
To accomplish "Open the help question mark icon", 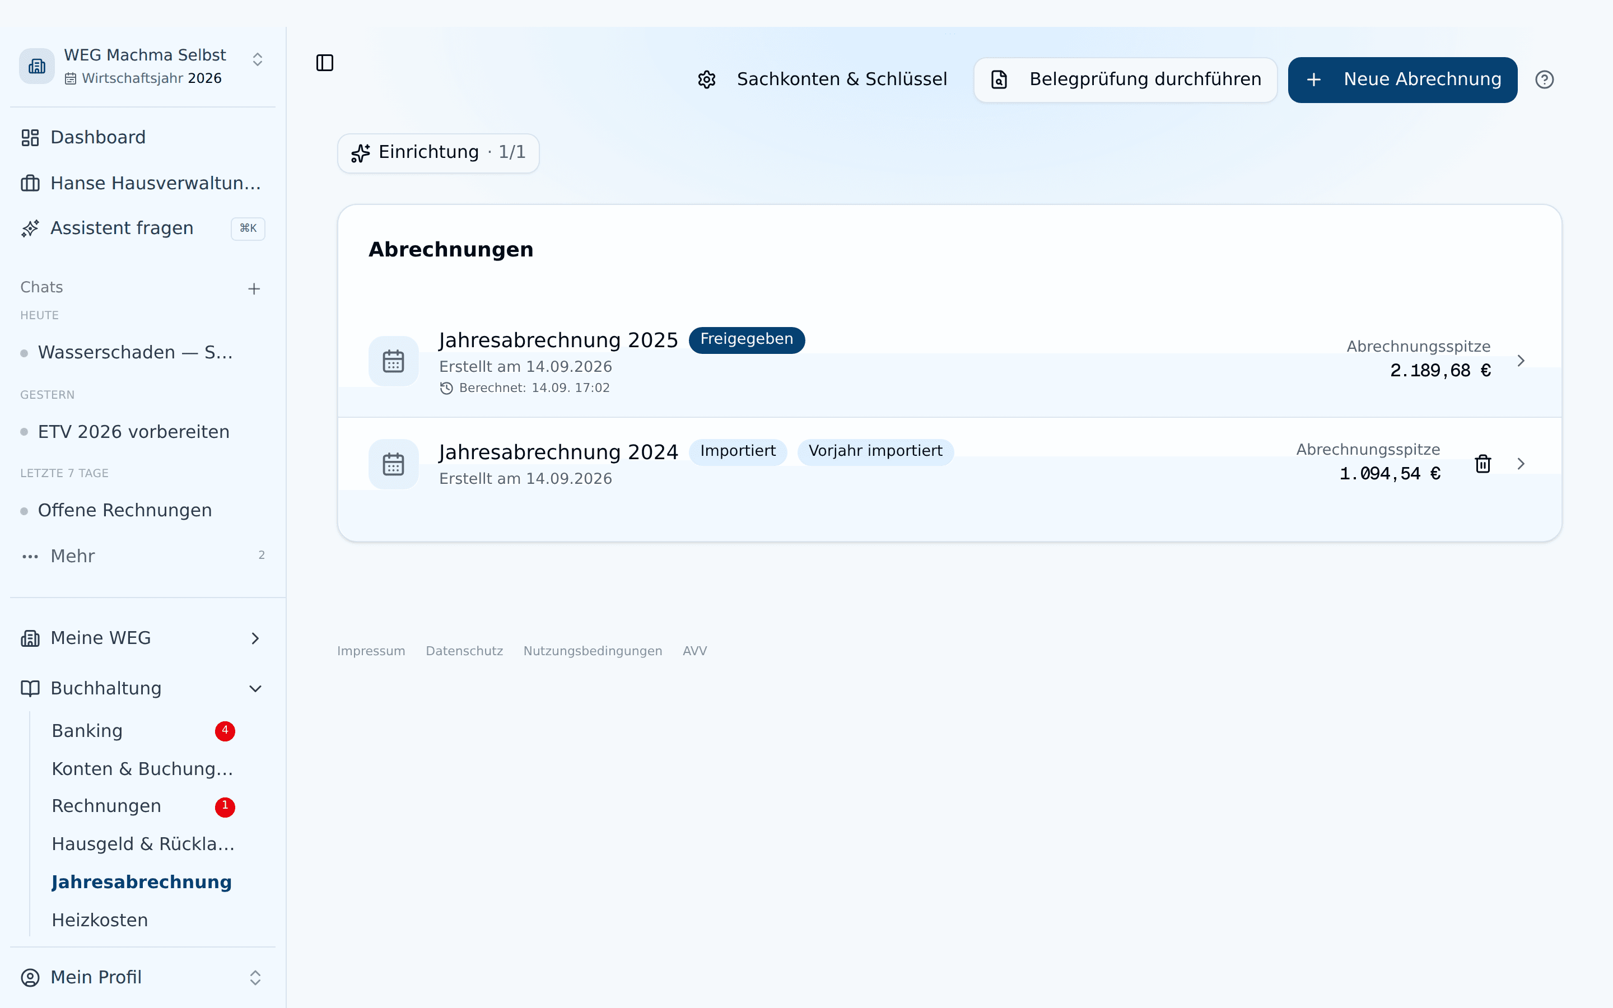I will pyautogui.click(x=1544, y=80).
